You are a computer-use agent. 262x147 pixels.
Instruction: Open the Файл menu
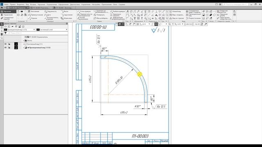7,4
